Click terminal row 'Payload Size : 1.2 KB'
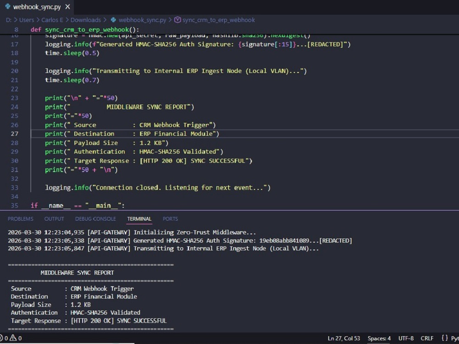This screenshot has width=459, height=344. (50, 305)
